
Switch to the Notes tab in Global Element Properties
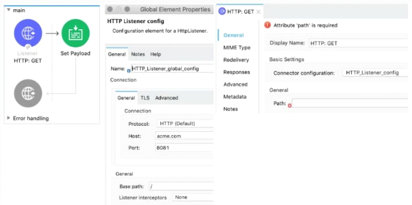138,54
